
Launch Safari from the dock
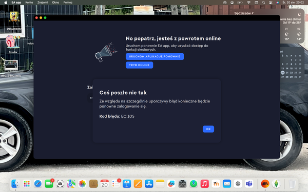pyautogui.click(x=37, y=184)
